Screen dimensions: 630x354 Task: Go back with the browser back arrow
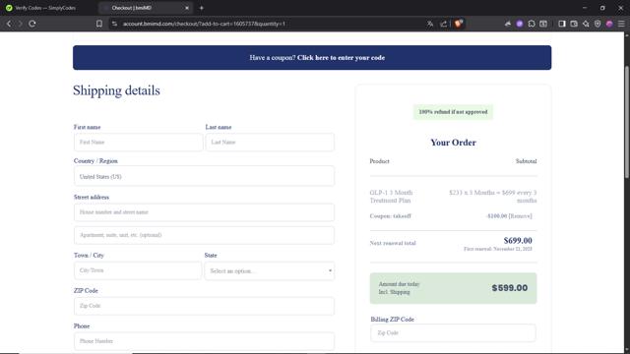(9, 24)
